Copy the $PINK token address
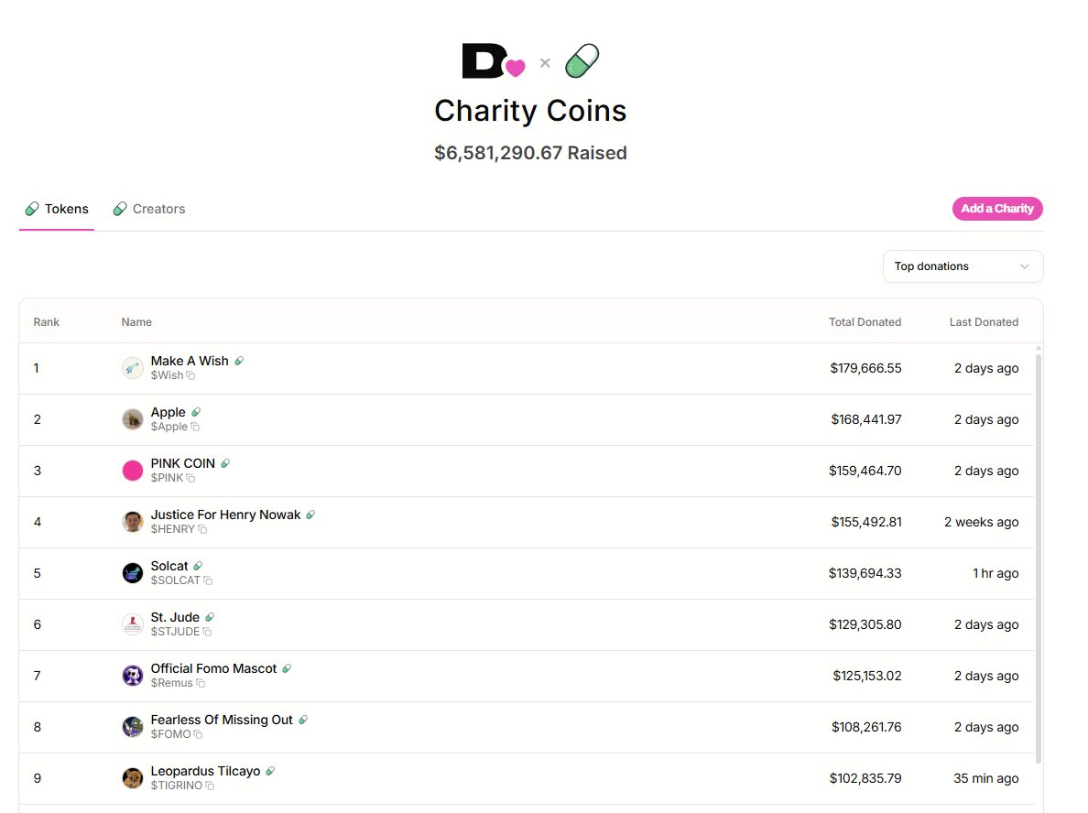 (x=190, y=479)
